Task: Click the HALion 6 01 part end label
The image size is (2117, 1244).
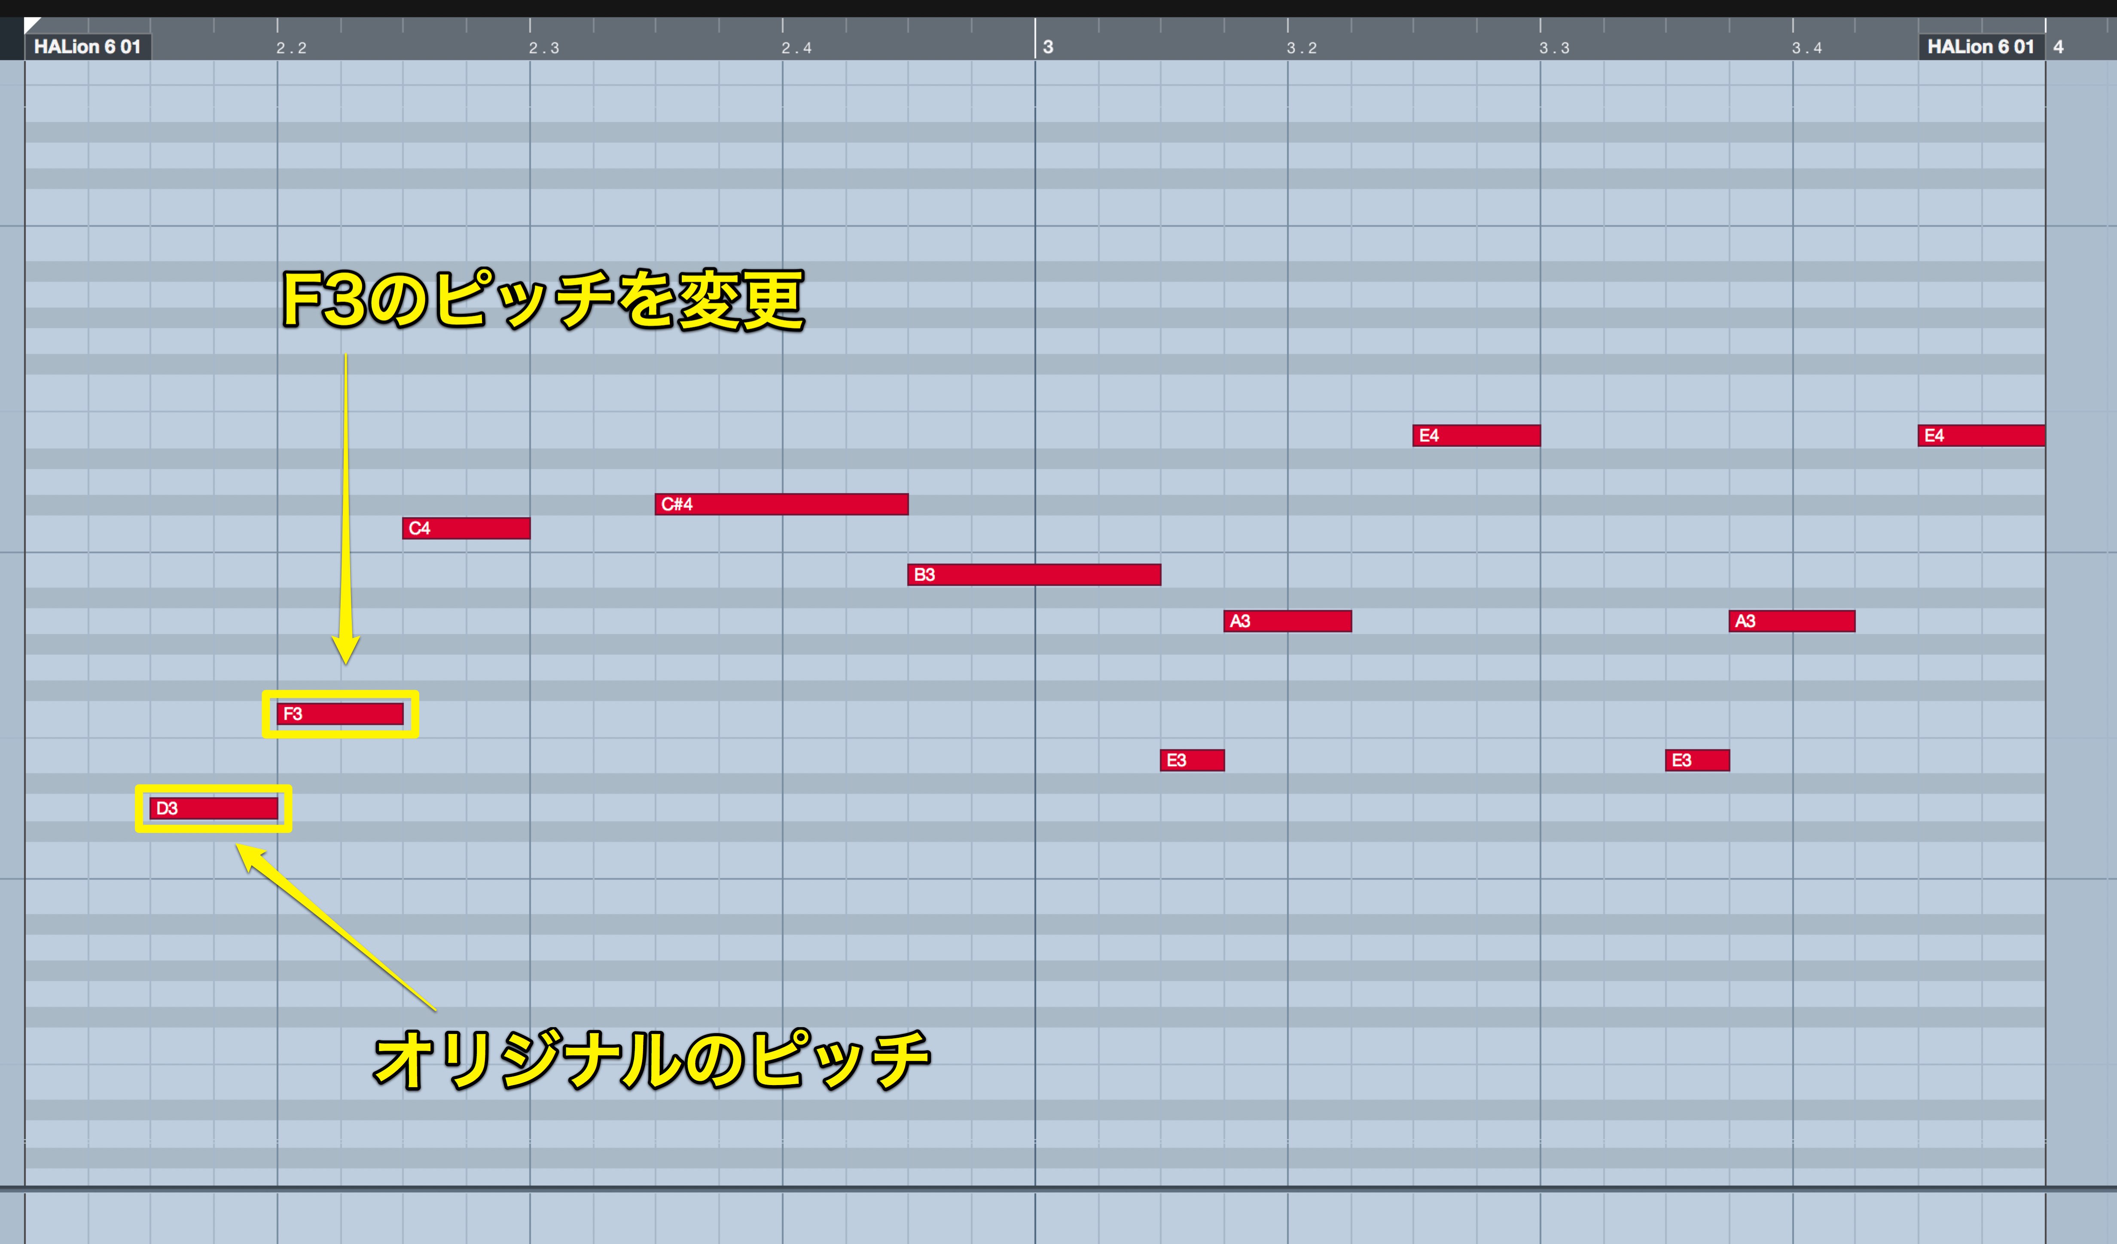Action: (x=1981, y=47)
